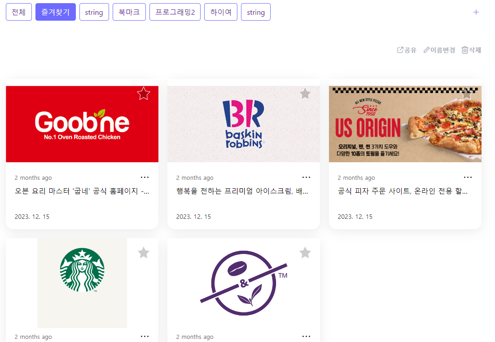Click the 공유 share button
The width and height of the screenshot is (495, 342).
[x=407, y=50]
